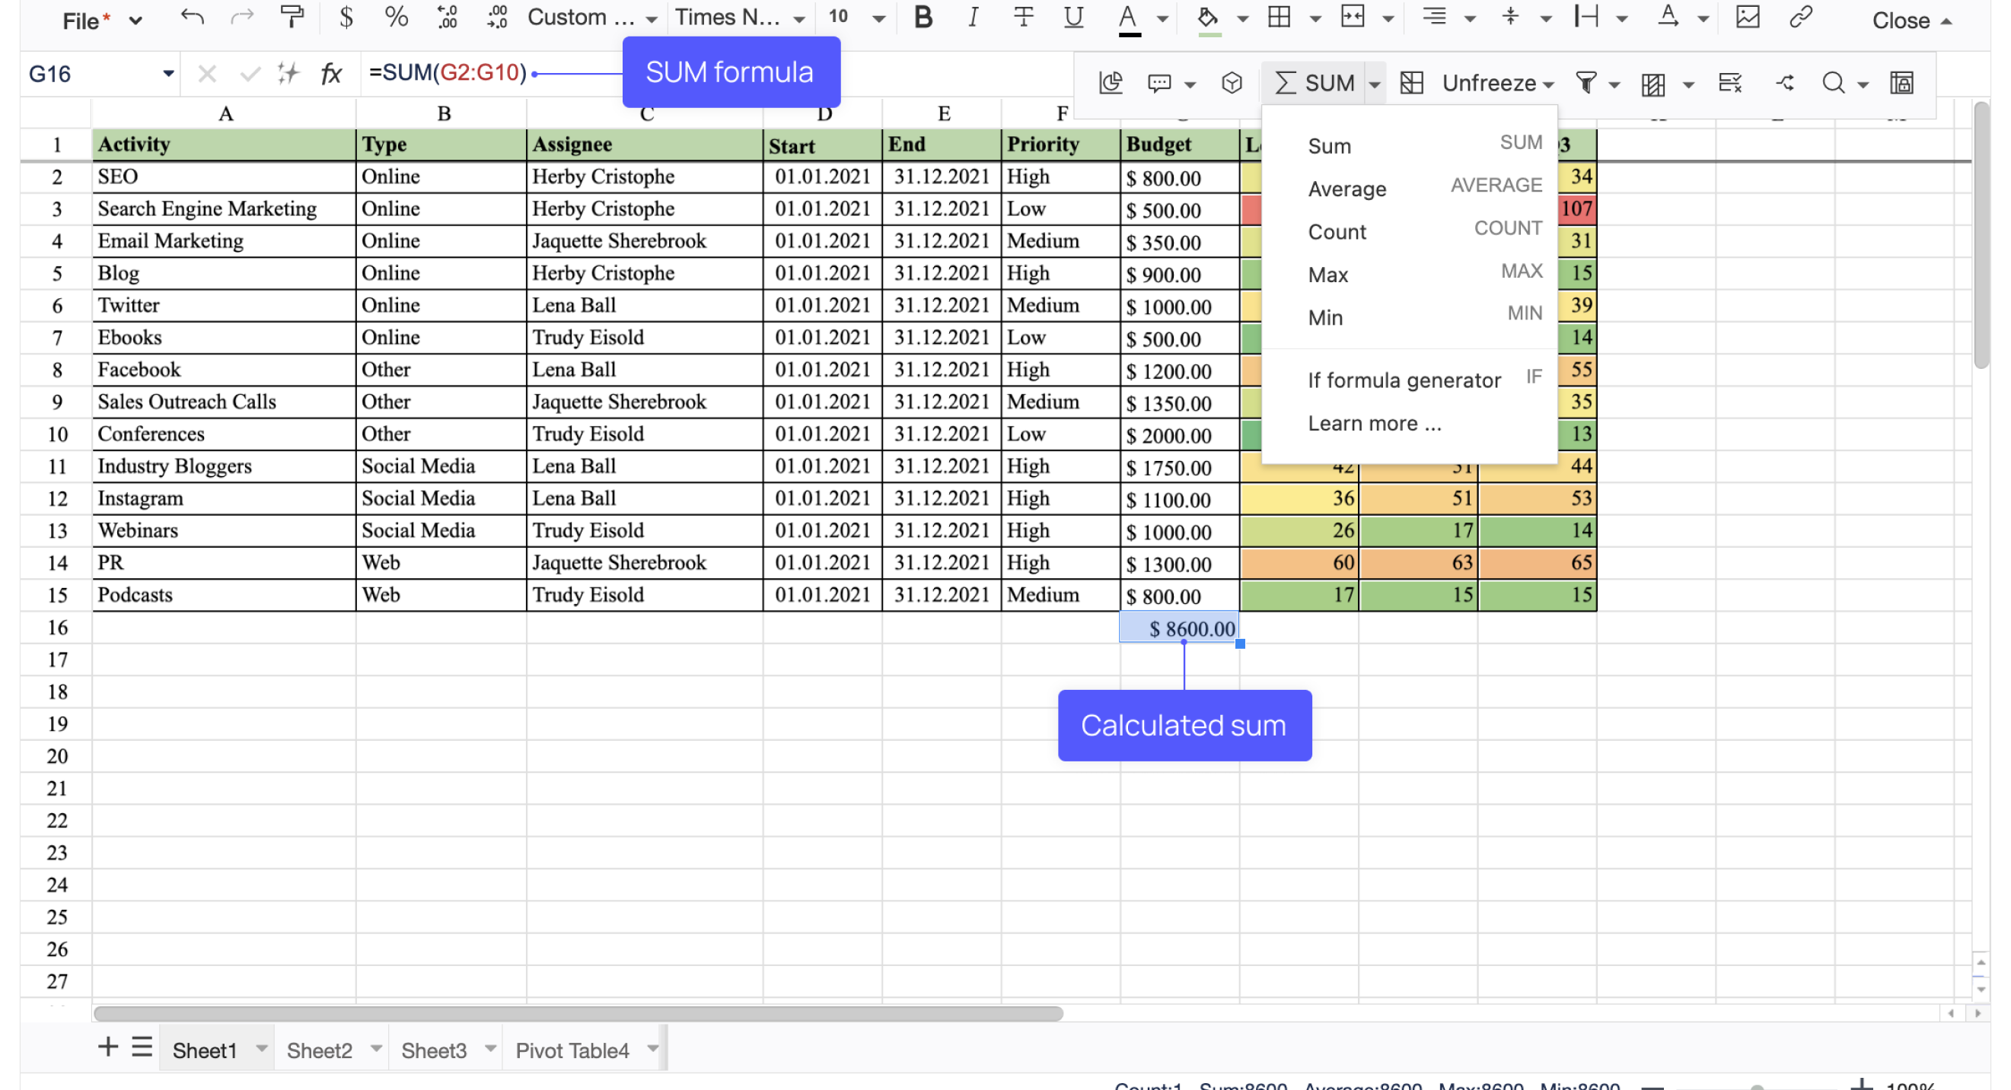This screenshot has width=2011, height=1090.
Task: Click the formula cancel X icon
Action: (x=207, y=74)
